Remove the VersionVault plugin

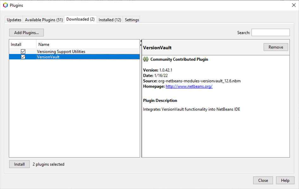276,47
